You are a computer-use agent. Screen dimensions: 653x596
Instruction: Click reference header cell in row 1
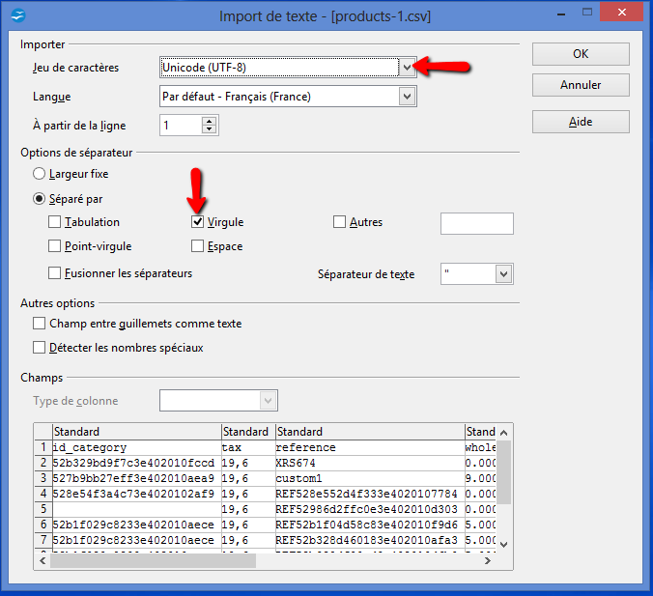(370, 448)
